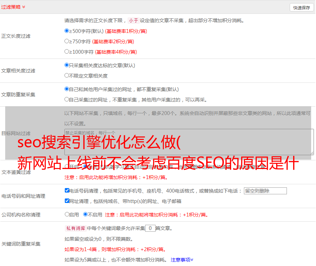Focus the 禁止采集的域名 textarea
The height and width of the screenshot is (266, 316).
coord(189,142)
